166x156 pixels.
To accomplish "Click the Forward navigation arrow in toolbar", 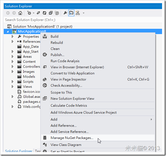I will (14, 13).
